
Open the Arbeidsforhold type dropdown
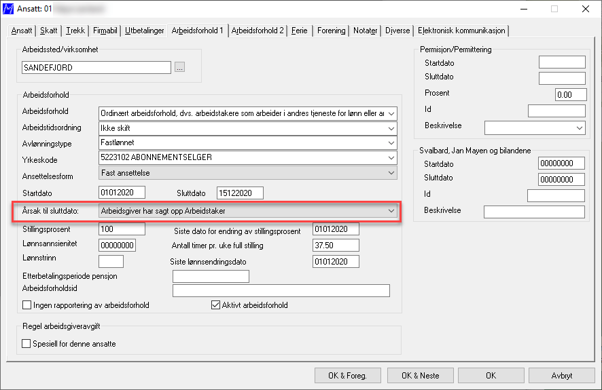pos(391,113)
